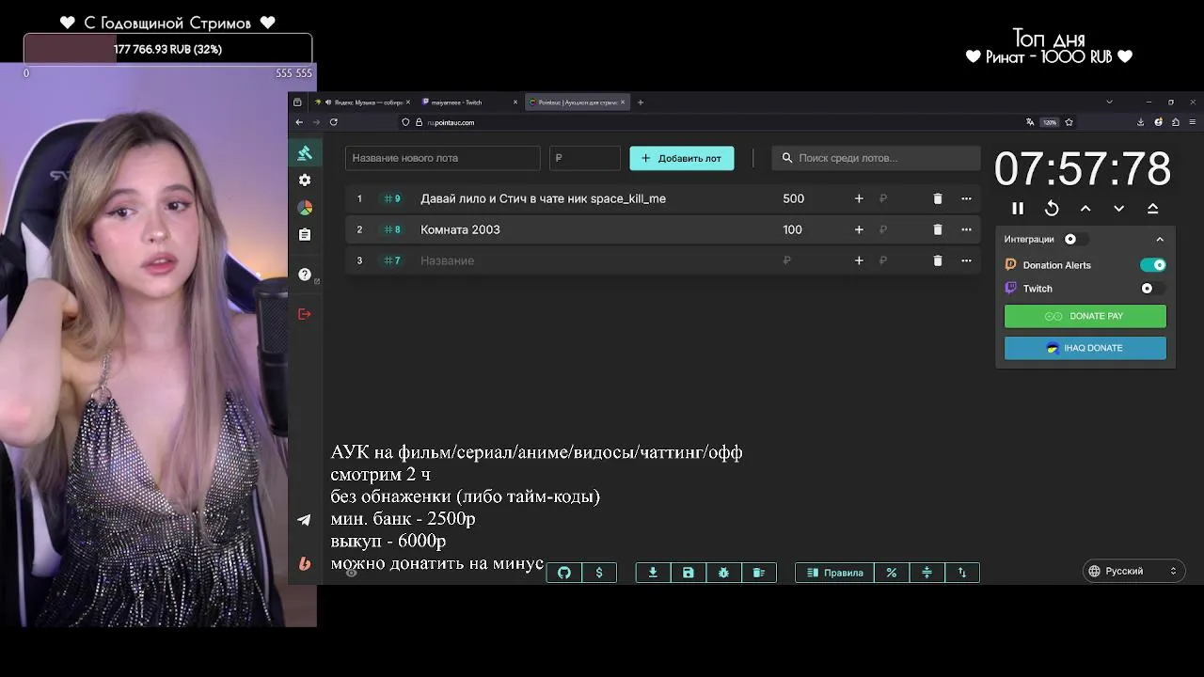This screenshot has width=1204, height=677.
Task: Click the orange Boosty icon in sidebar
Action: pos(304,563)
